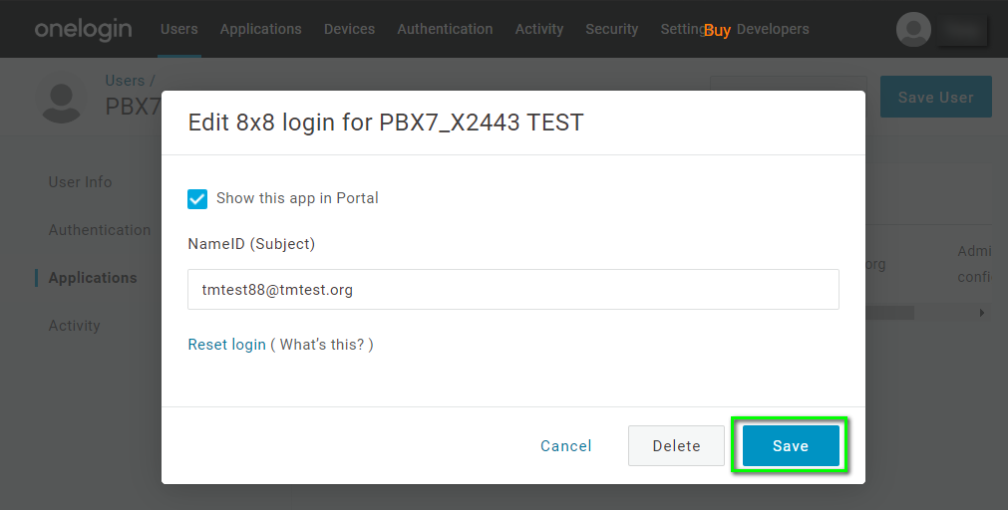Viewport: 1008px width, 510px height.
Task: Click the horizontal scrollbar in applications table
Action: pos(889,313)
